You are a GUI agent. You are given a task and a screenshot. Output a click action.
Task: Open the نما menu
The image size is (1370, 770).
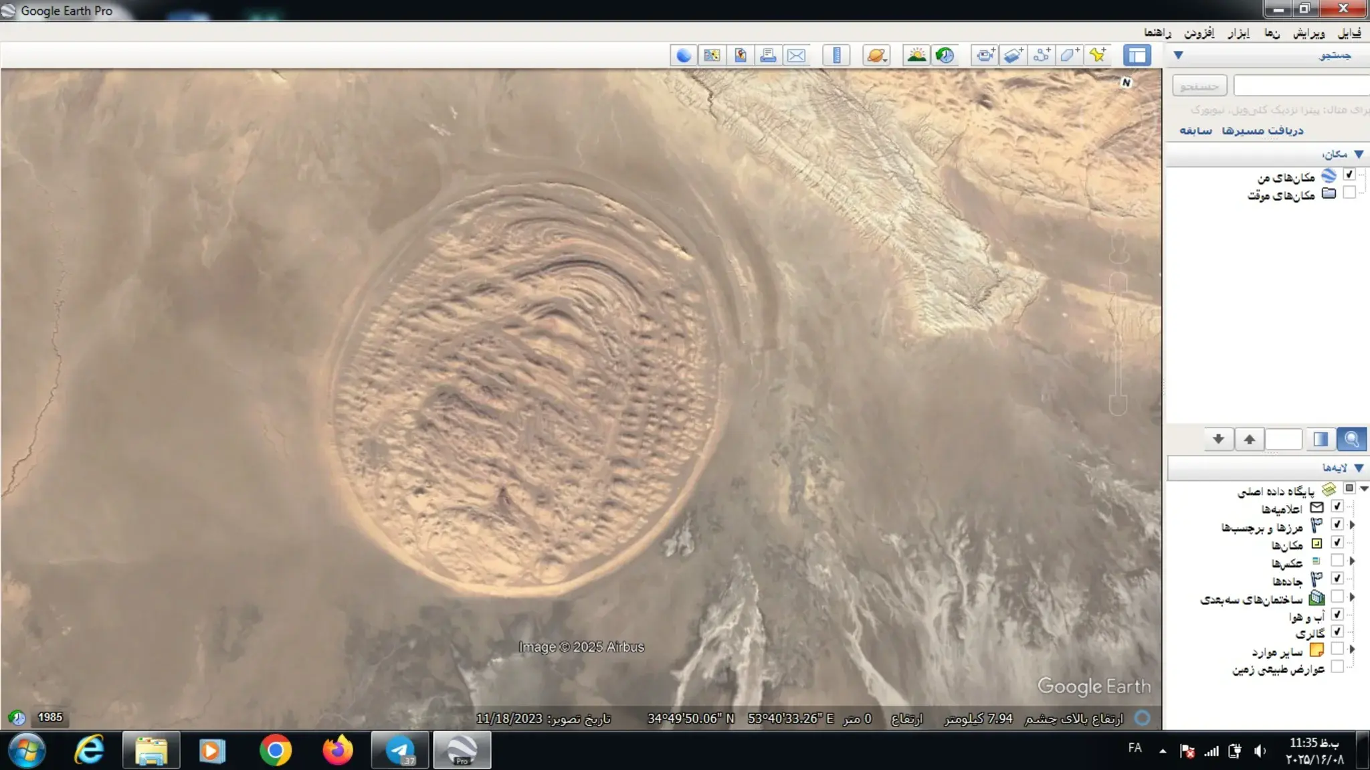[x=1272, y=33]
